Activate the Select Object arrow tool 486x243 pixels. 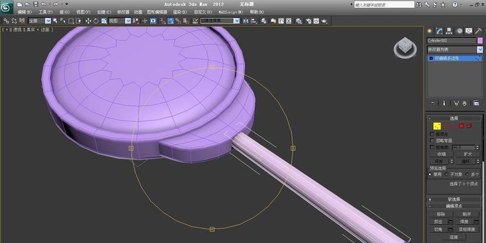click(55, 21)
